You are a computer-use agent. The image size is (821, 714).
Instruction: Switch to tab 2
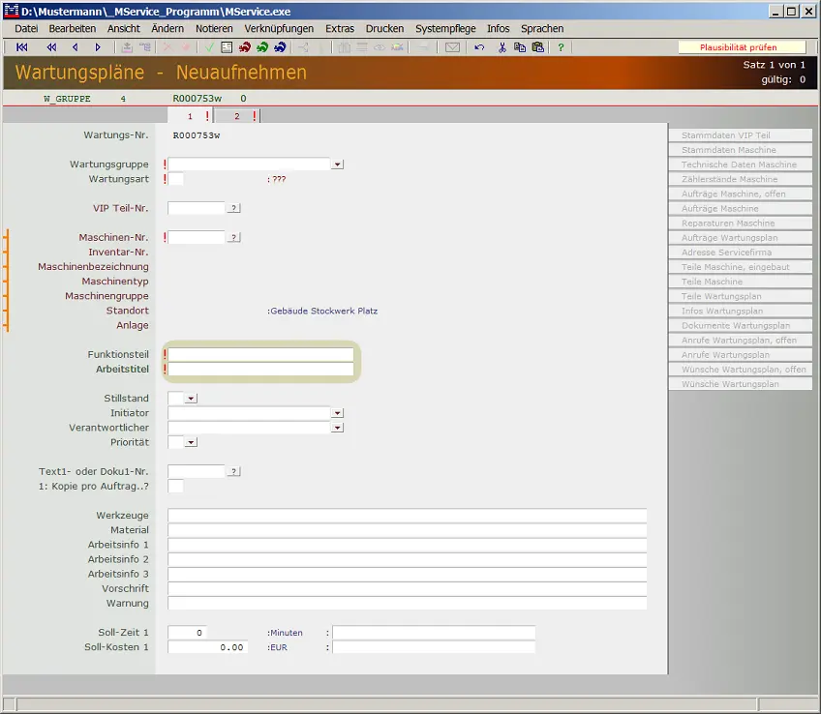[237, 116]
